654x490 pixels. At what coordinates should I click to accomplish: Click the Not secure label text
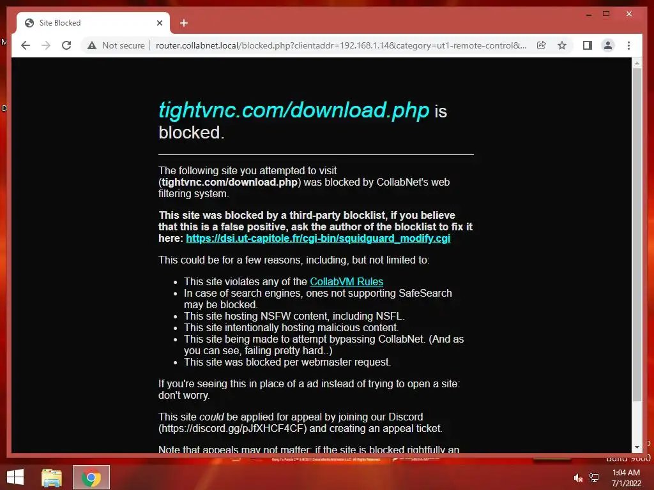(x=123, y=45)
